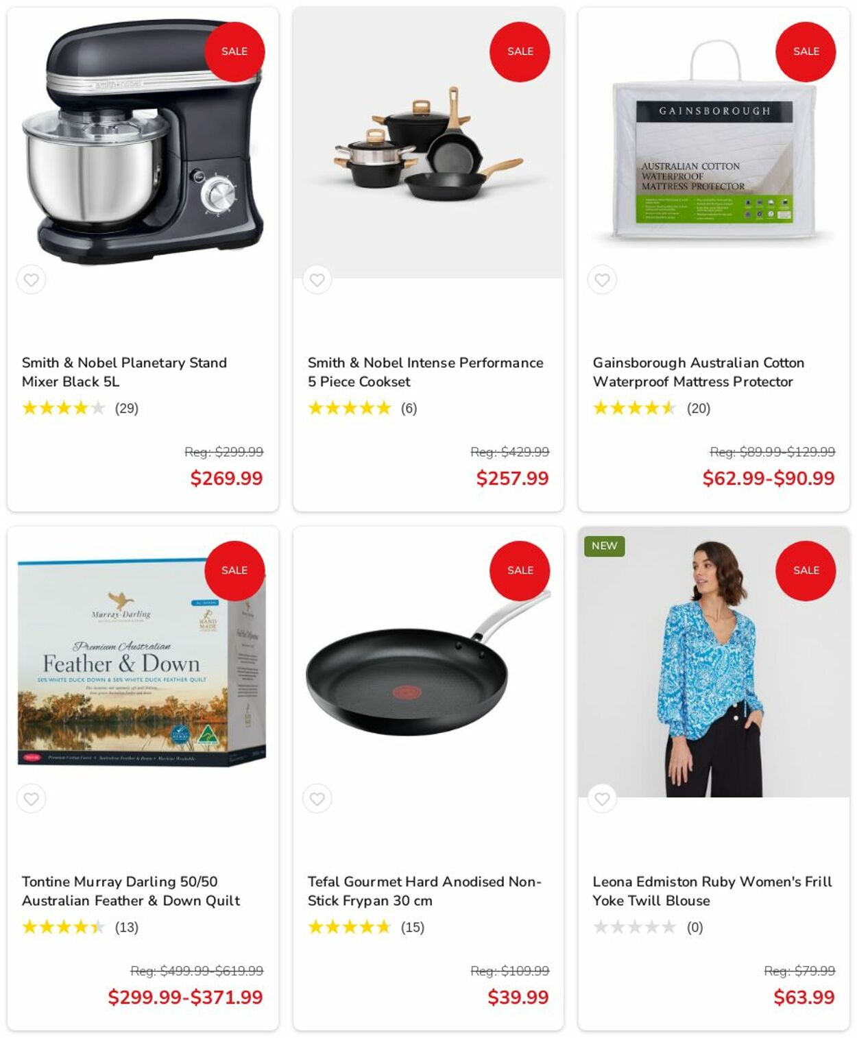Click the SALE badge on the Stand Mixer
The height and width of the screenshot is (1038, 857).
(x=234, y=51)
